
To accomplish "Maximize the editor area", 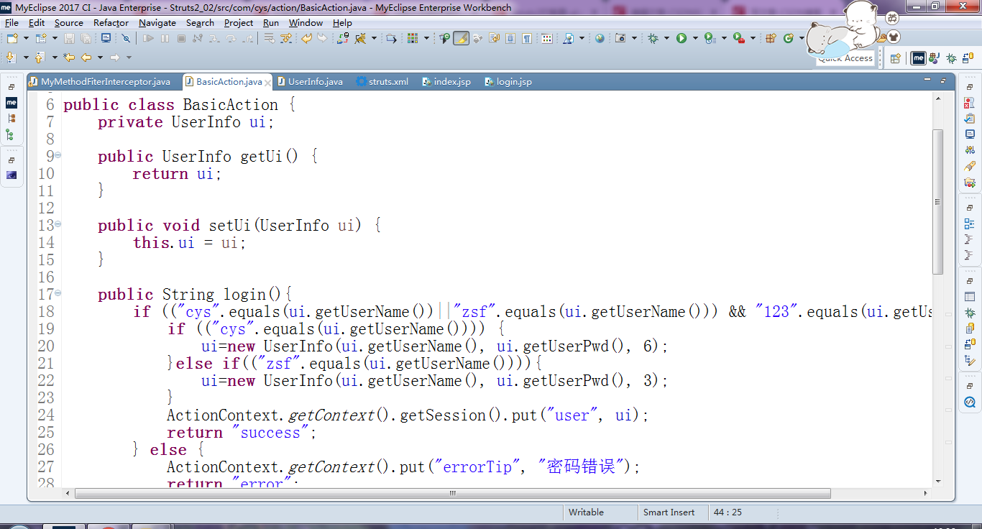I will click(942, 80).
